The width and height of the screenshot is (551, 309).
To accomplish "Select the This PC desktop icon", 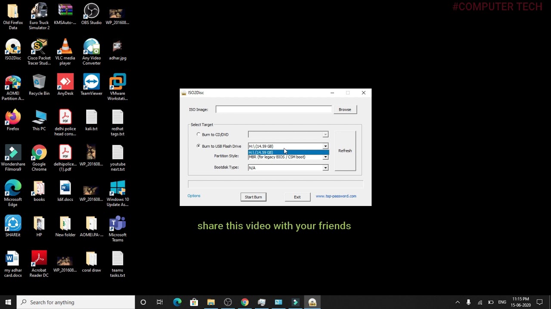I will pyautogui.click(x=39, y=121).
